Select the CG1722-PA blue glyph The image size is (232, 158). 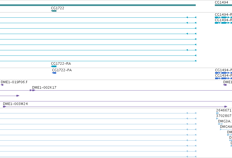(x=54, y=73)
